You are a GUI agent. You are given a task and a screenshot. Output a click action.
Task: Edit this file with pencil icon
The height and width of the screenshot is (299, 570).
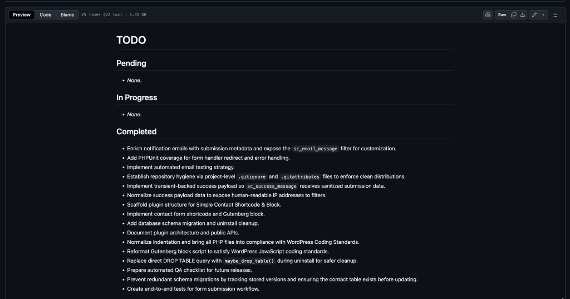tap(534, 15)
